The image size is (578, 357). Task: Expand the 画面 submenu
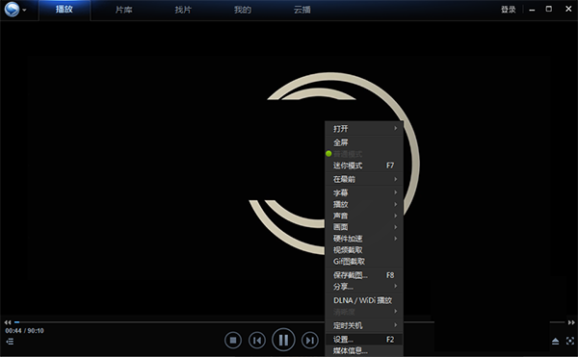pos(364,227)
